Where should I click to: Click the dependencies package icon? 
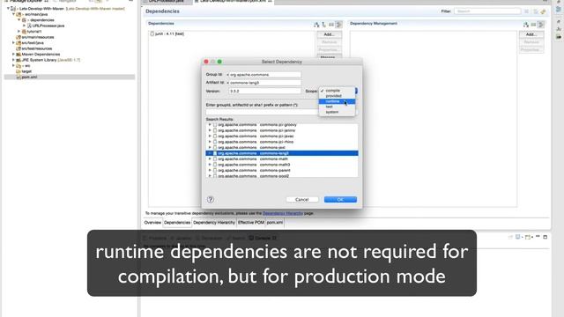tap(24, 20)
